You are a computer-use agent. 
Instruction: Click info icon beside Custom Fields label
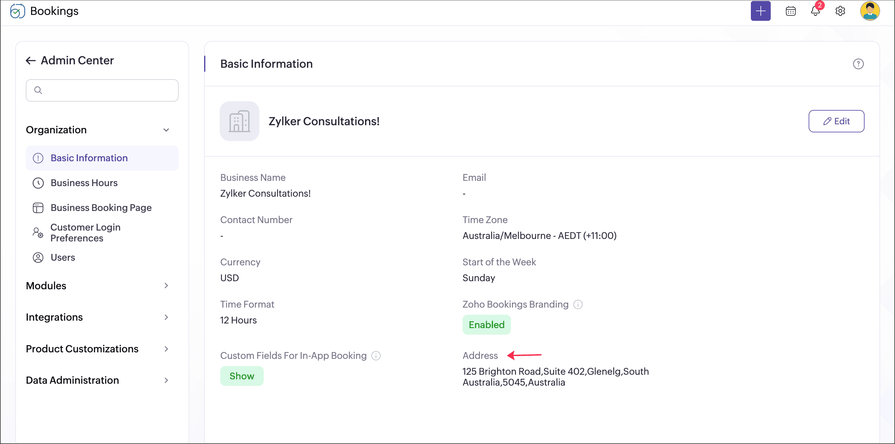pos(376,355)
